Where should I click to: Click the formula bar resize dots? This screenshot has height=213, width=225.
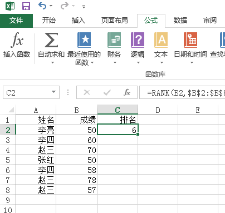point(68,92)
